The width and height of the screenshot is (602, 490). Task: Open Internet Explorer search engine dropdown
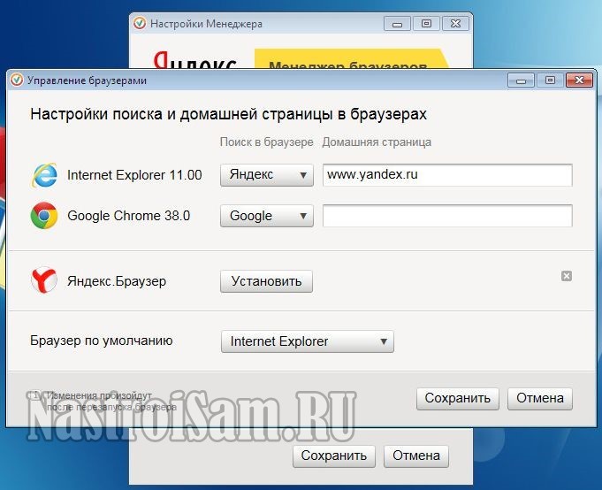(267, 175)
